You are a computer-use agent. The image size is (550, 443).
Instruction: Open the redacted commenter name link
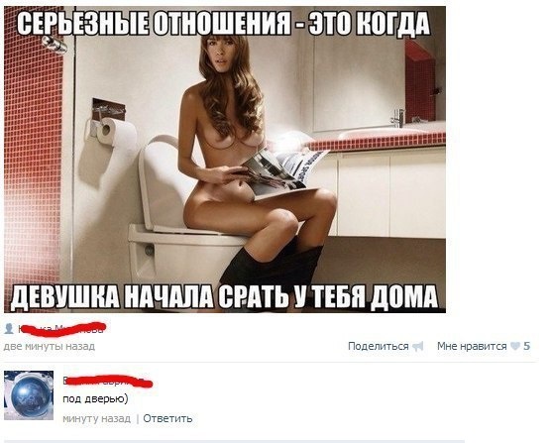click(107, 382)
